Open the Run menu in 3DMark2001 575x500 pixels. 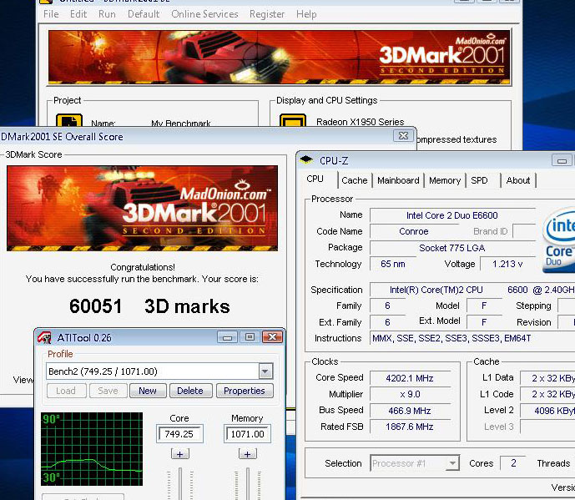(x=107, y=14)
